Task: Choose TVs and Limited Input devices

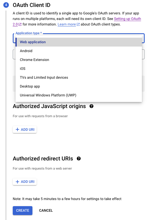Action: coord(79,78)
